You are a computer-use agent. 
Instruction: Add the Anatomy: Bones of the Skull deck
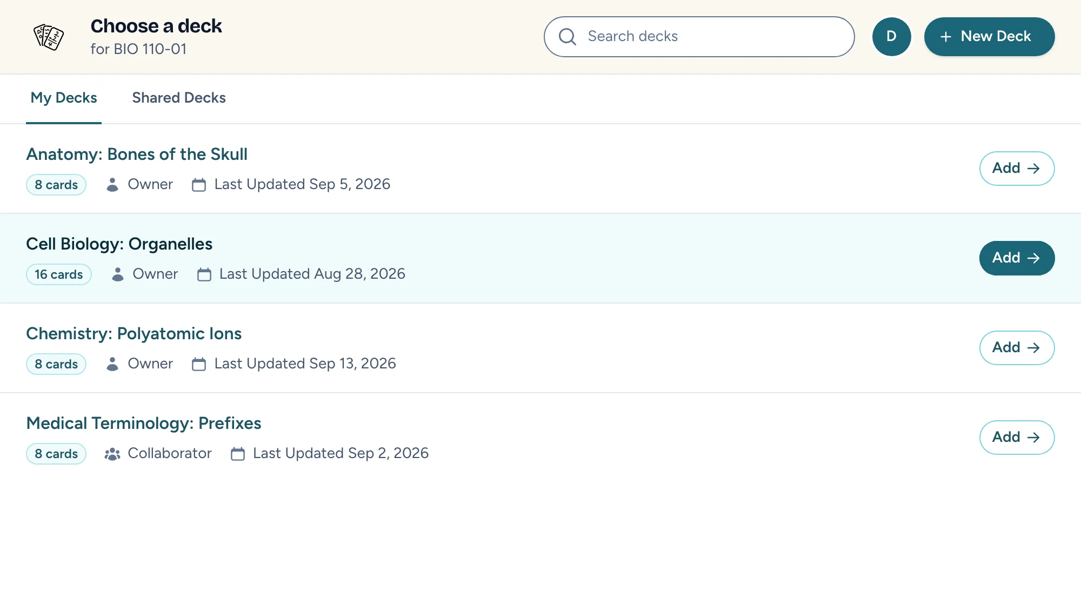tap(1017, 169)
